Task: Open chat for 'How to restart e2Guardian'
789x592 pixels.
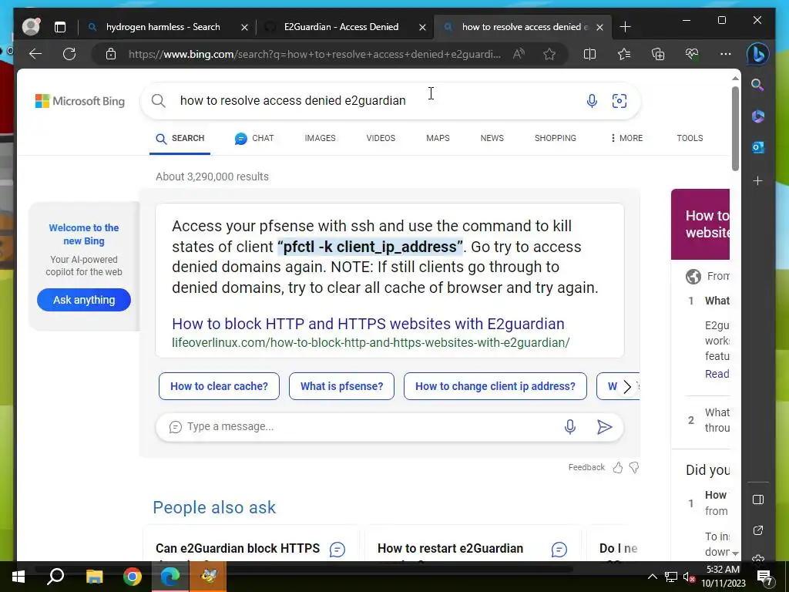Action: (x=559, y=549)
